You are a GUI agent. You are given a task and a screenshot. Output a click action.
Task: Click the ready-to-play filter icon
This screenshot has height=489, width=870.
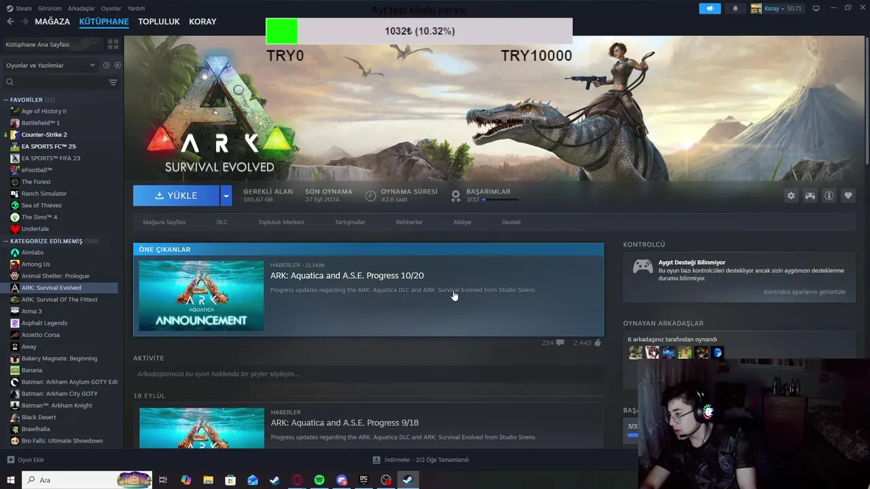tap(118, 65)
